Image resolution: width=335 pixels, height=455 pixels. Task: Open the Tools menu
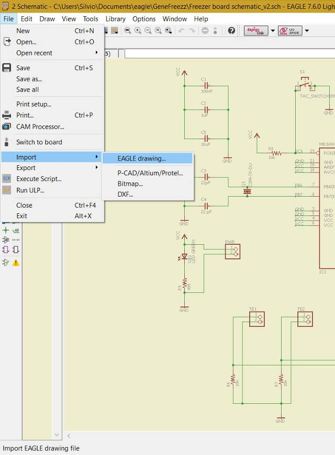coord(91,19)
